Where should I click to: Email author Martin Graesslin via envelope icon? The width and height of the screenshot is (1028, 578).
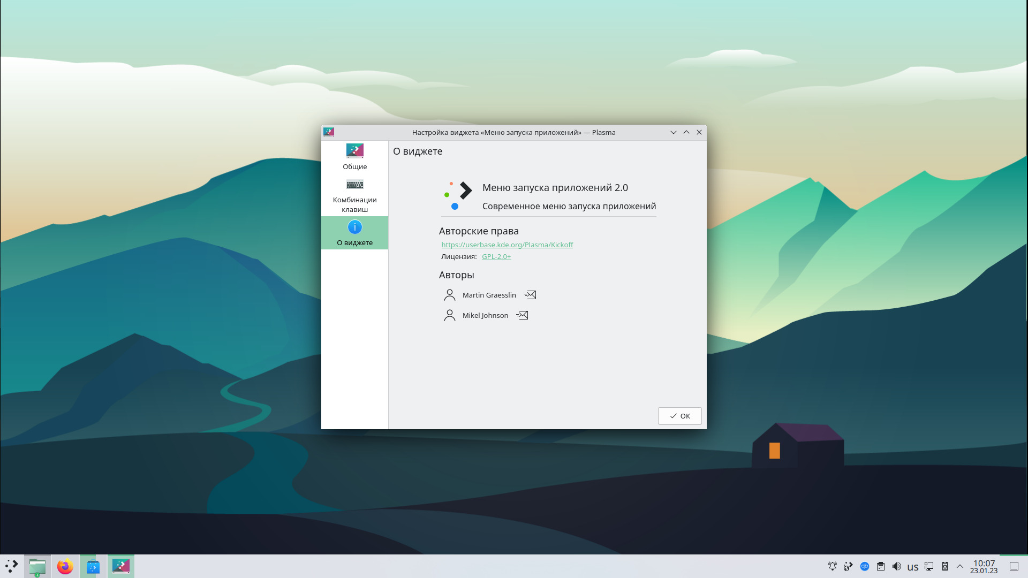[x=530, y=295]
